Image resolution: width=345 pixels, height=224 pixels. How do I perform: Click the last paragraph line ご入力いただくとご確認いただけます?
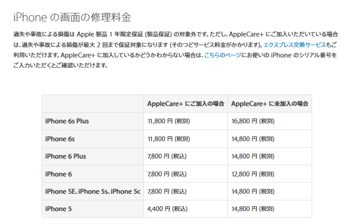point(60,66)
